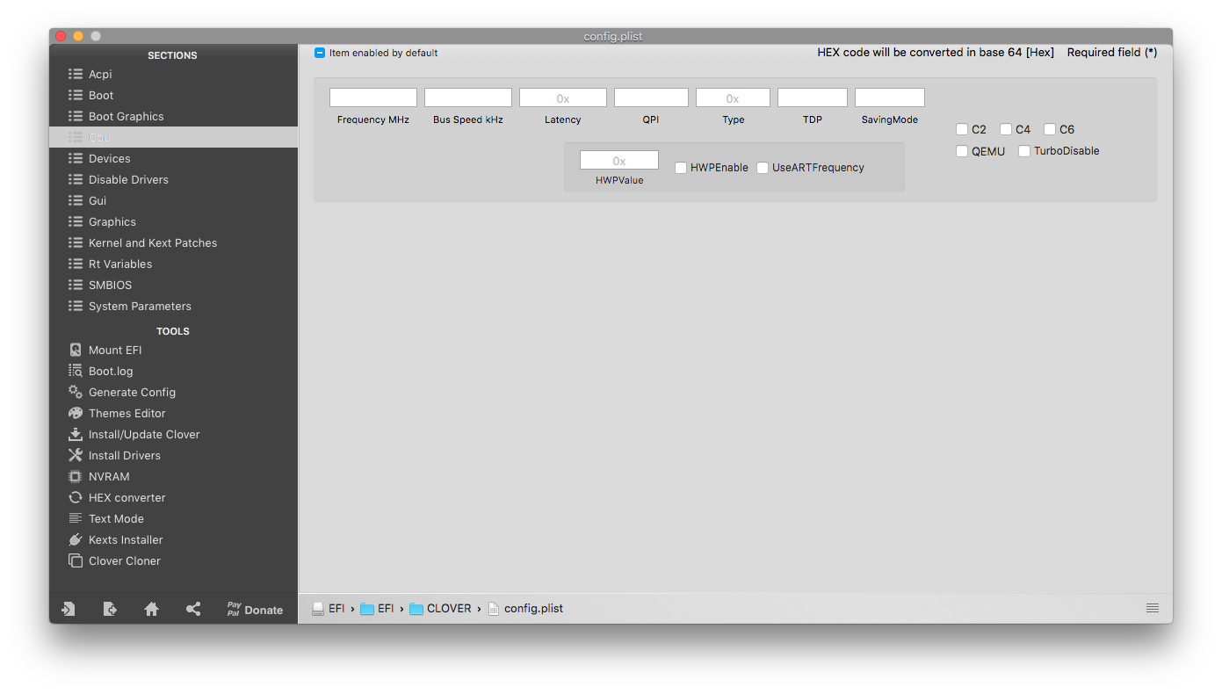The image size is (1222, 694).
Task: Click the export icon in bottom bar
Action: pos(110,609)
